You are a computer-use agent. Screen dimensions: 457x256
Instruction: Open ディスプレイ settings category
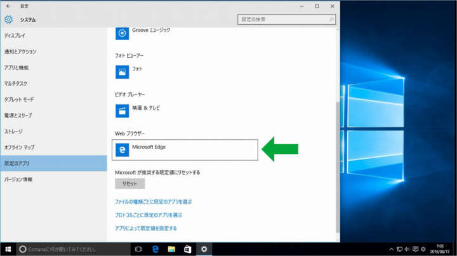[x=53, y=36]
